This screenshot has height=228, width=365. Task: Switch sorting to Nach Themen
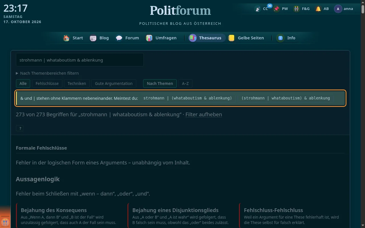[160, 84]
